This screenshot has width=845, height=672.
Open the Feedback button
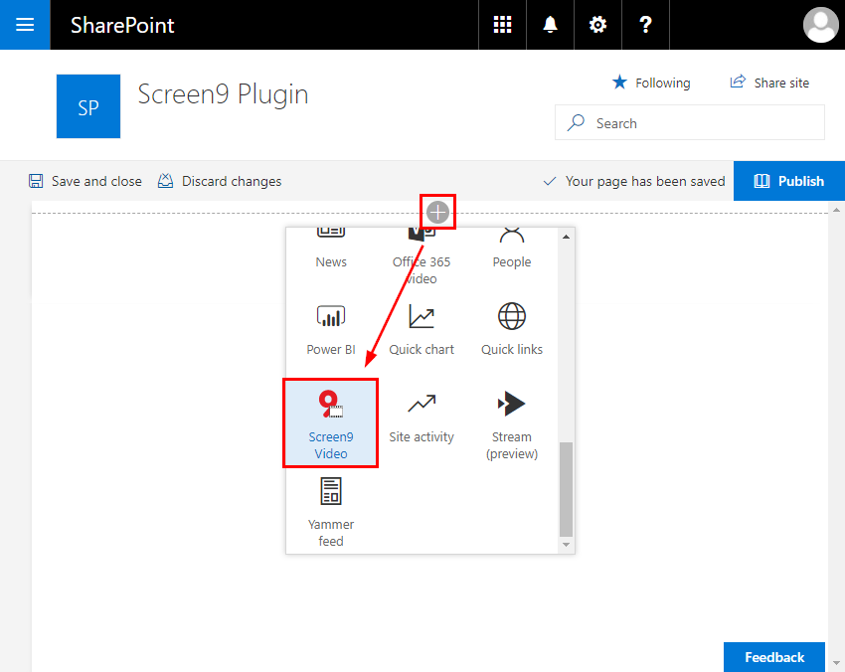[773, 657]
